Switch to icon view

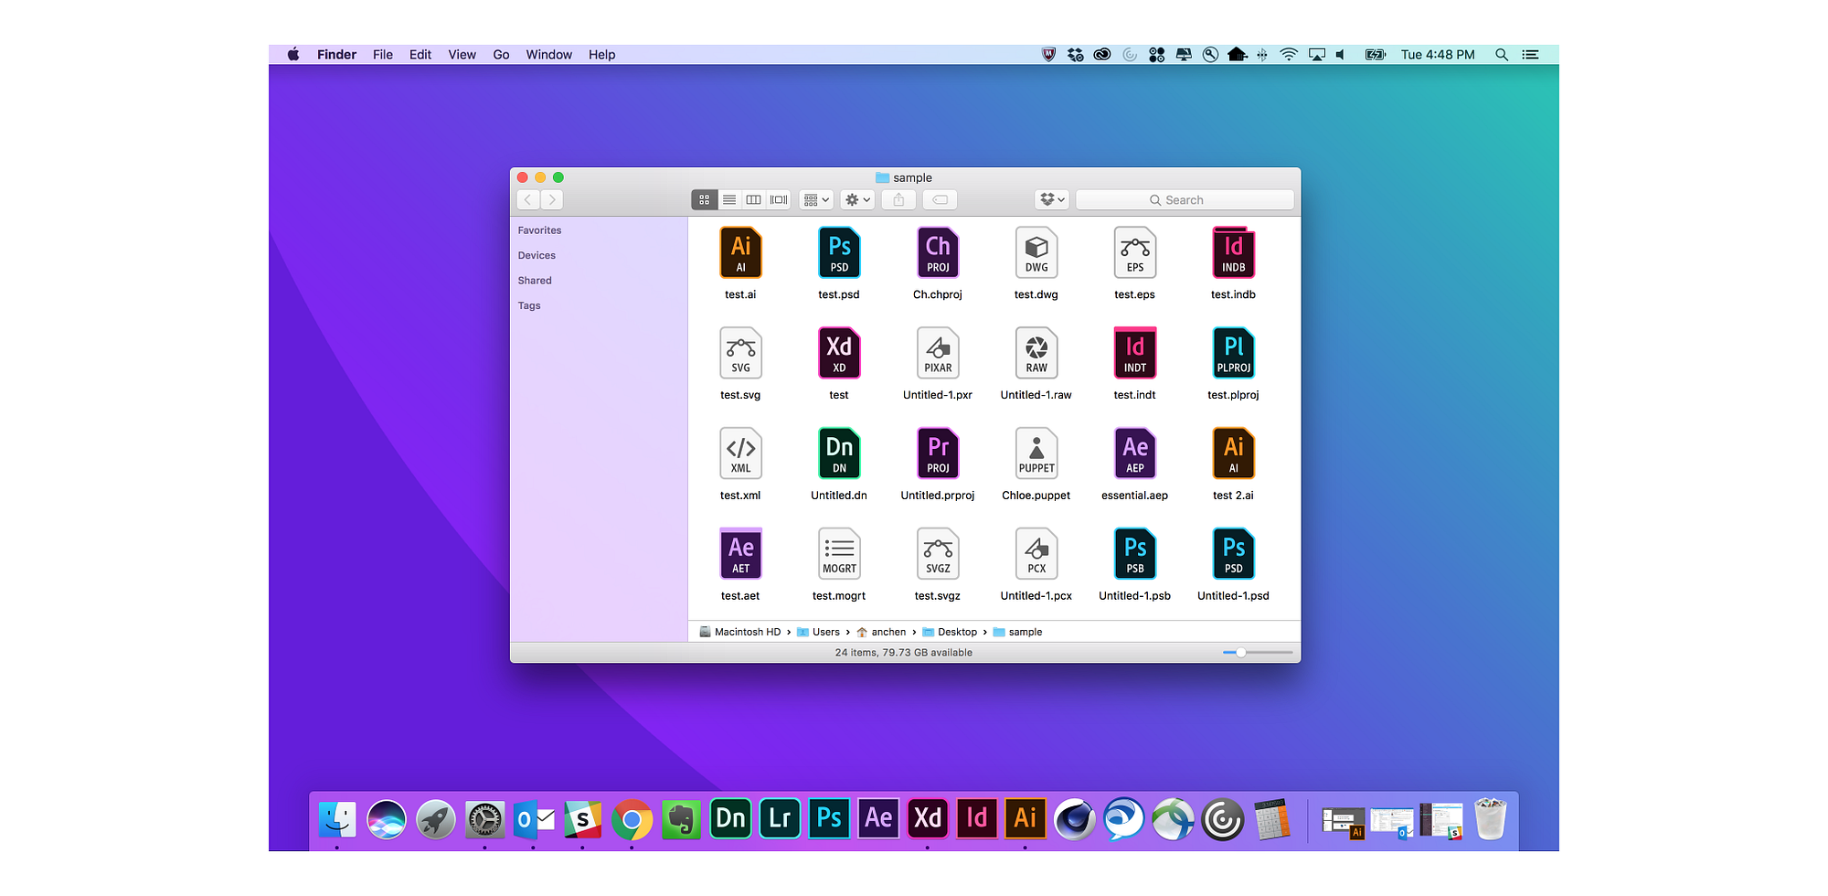click(x=705, y=199)
